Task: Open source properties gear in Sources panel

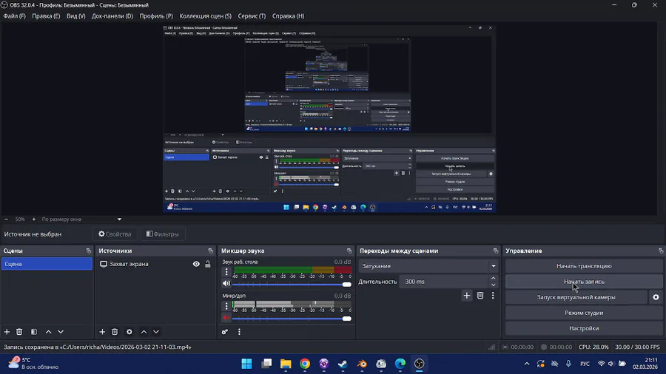Action: (x=129, y=332)
